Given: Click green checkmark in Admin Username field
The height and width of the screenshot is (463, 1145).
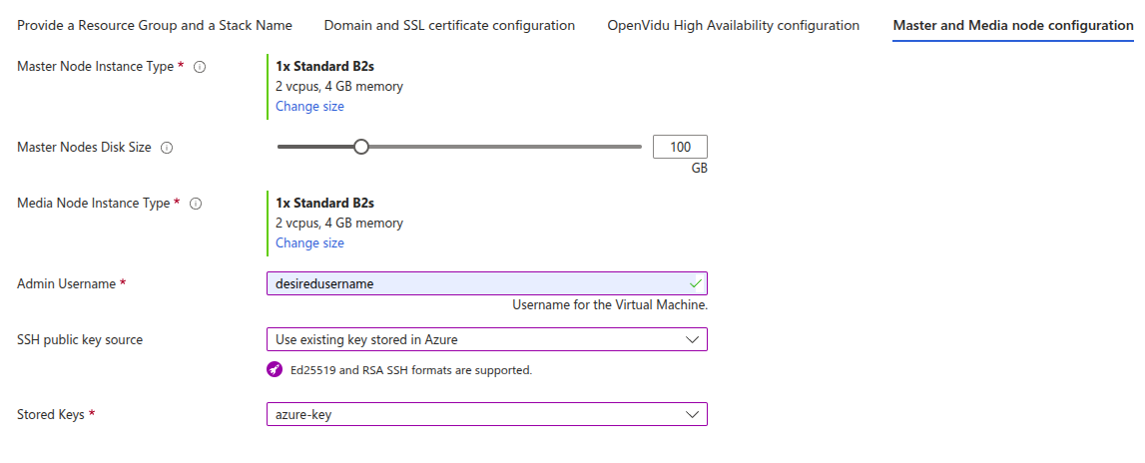Looking at the screenshot, I should [695, 283].
